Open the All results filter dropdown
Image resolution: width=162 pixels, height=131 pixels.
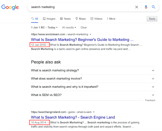[69, 27]
